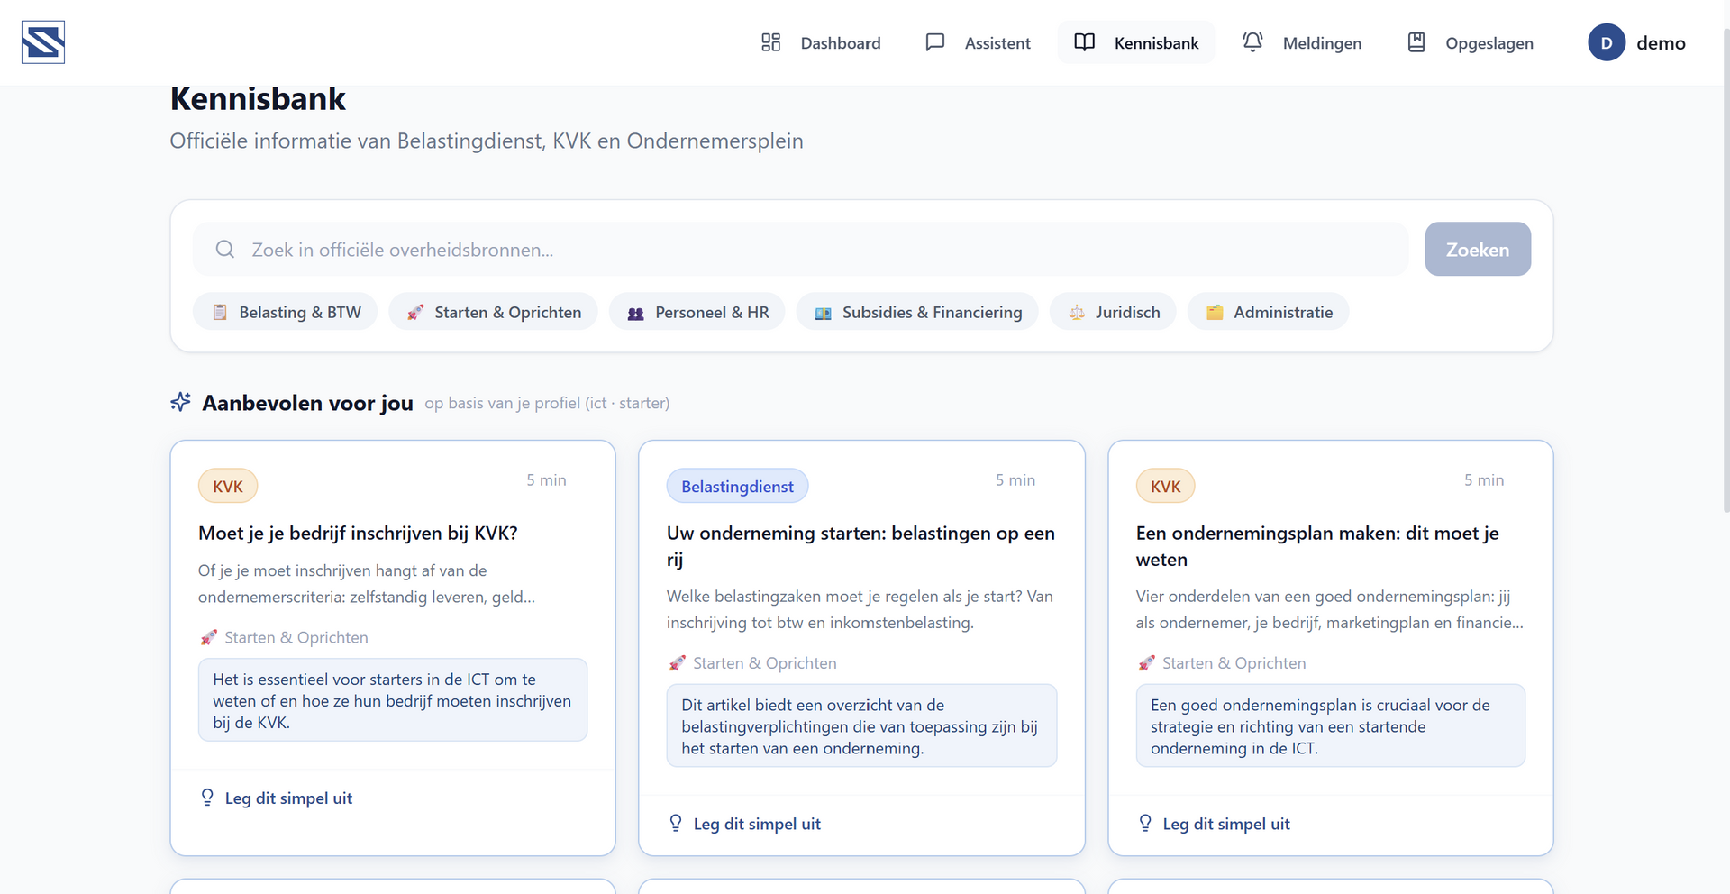
Task: Filter by Juridisch category
Action: pos(1113,312)
